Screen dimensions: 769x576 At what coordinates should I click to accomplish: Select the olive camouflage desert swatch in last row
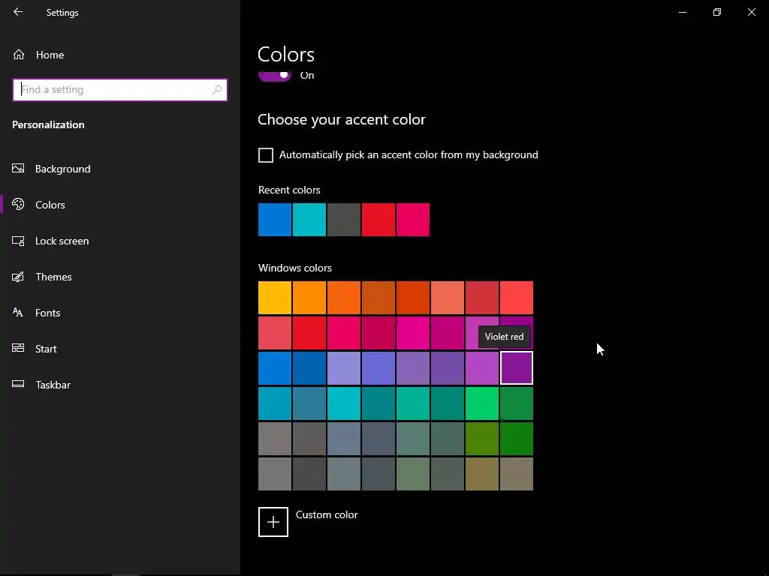(x=482, y=474)
